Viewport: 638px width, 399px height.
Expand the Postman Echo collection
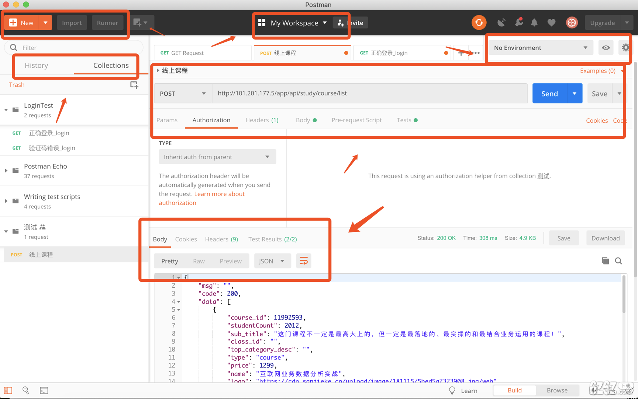[x=6, y=171]
